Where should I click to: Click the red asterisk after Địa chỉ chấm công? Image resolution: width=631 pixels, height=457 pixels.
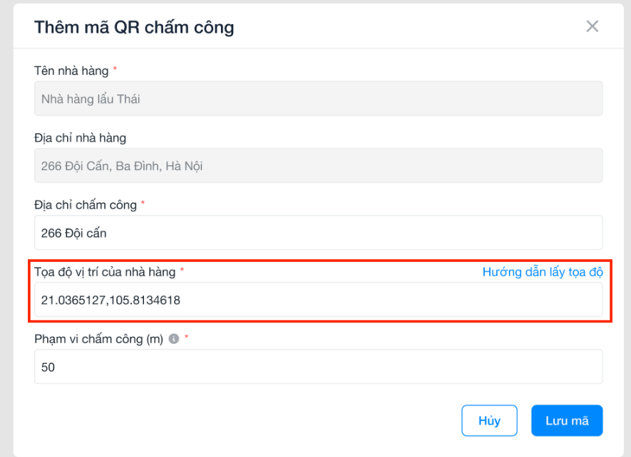click(143, 203)
